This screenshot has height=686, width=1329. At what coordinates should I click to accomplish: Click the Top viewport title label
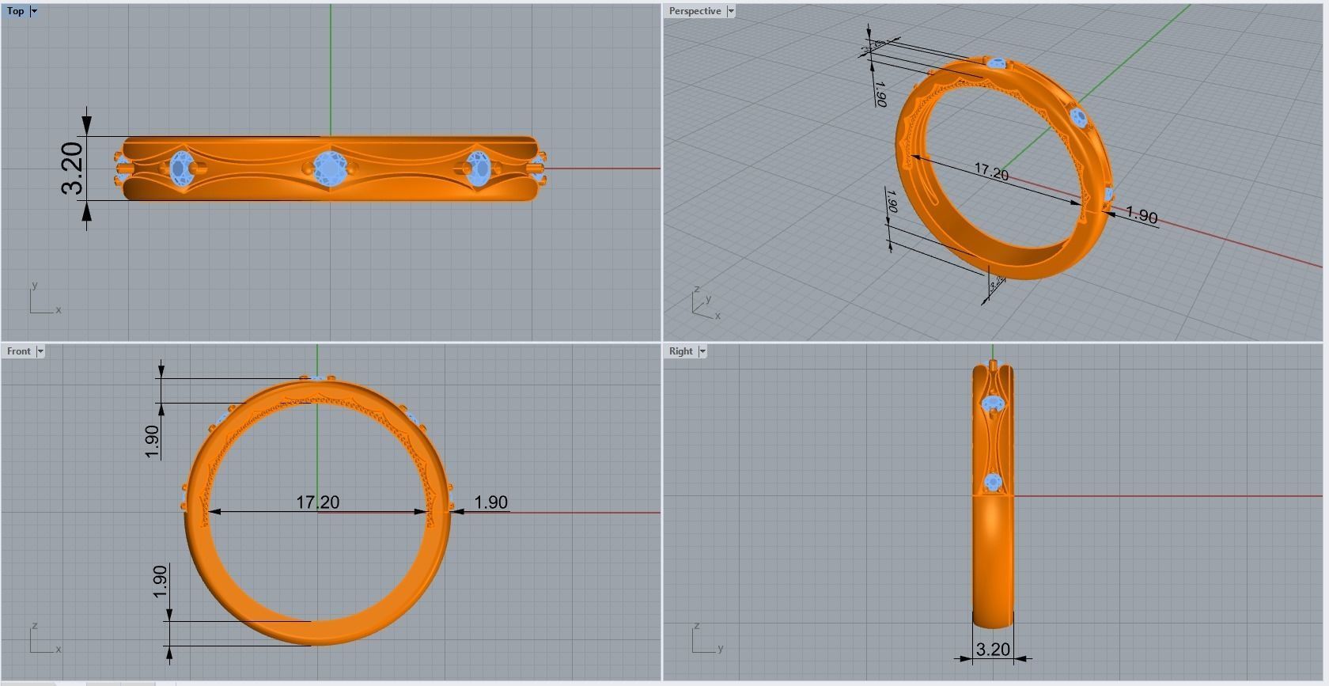15,11
